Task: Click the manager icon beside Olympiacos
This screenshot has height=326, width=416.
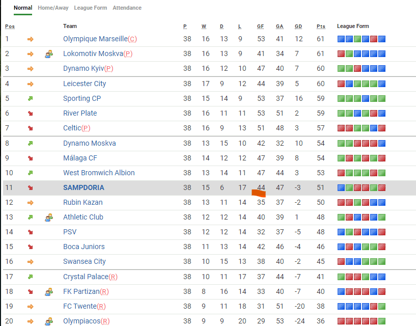Action: 49,321
